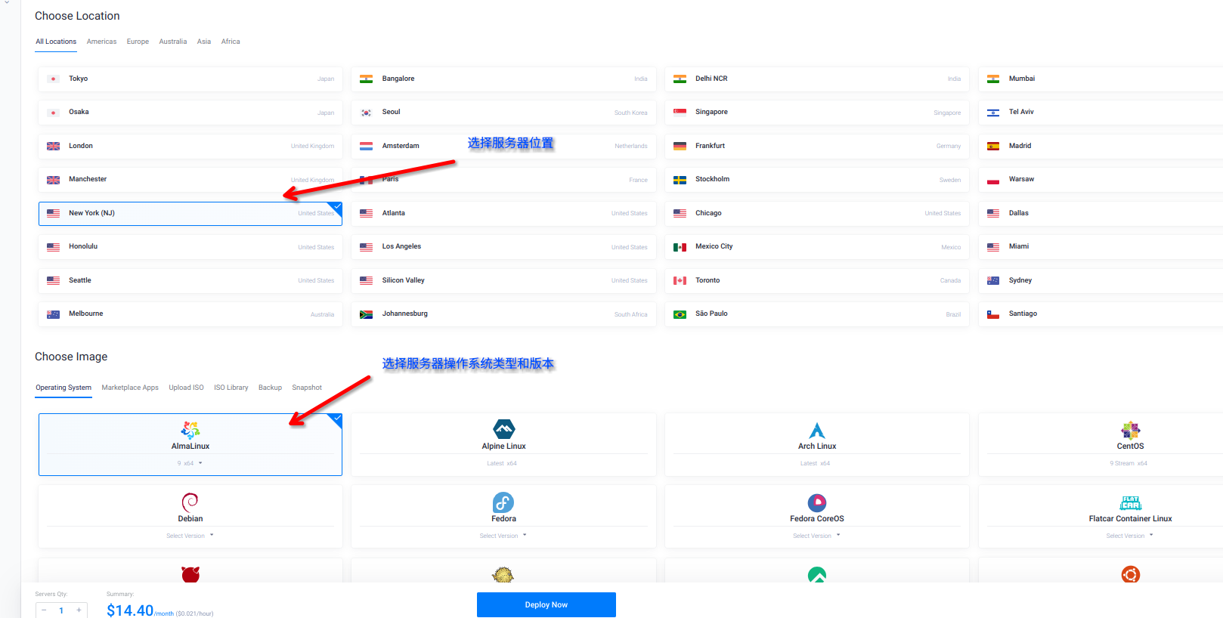
Task: Select the Seattle location option
Action: [190, 280]
